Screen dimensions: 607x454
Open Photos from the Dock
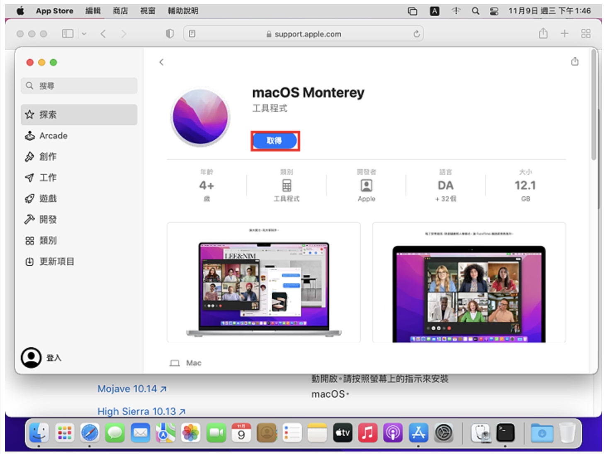click(x=191, y=433)
